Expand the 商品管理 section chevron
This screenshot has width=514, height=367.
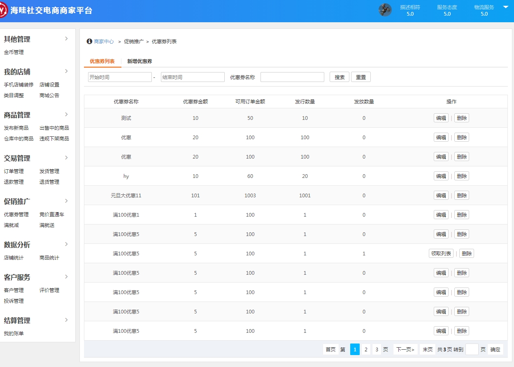[x=66, y=115]
